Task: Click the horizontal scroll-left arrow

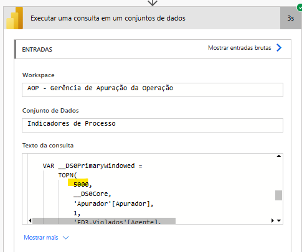Action: (31, 220)
